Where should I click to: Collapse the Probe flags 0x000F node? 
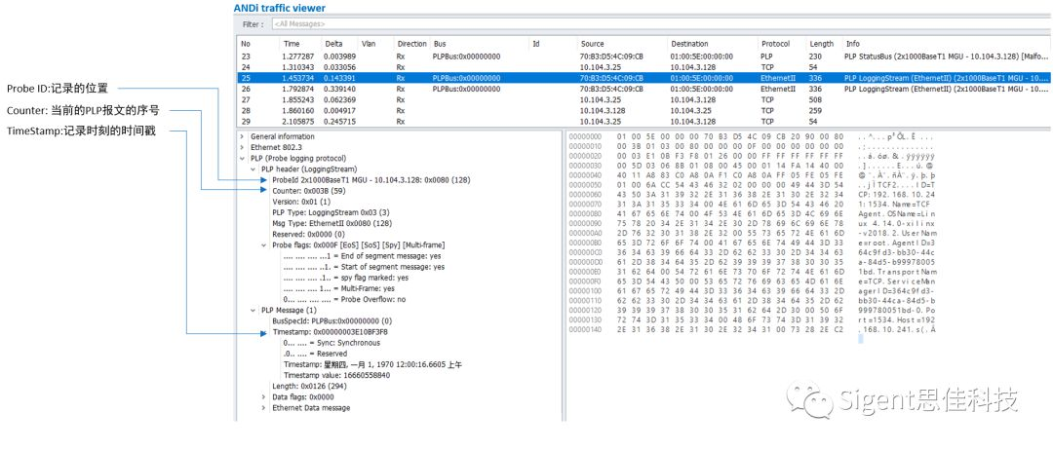click(x=264, y=244)
